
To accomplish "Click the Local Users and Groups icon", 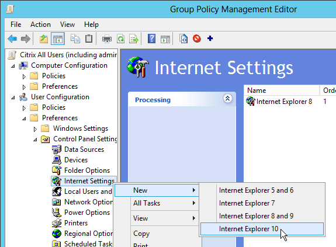I will [57, 192].
